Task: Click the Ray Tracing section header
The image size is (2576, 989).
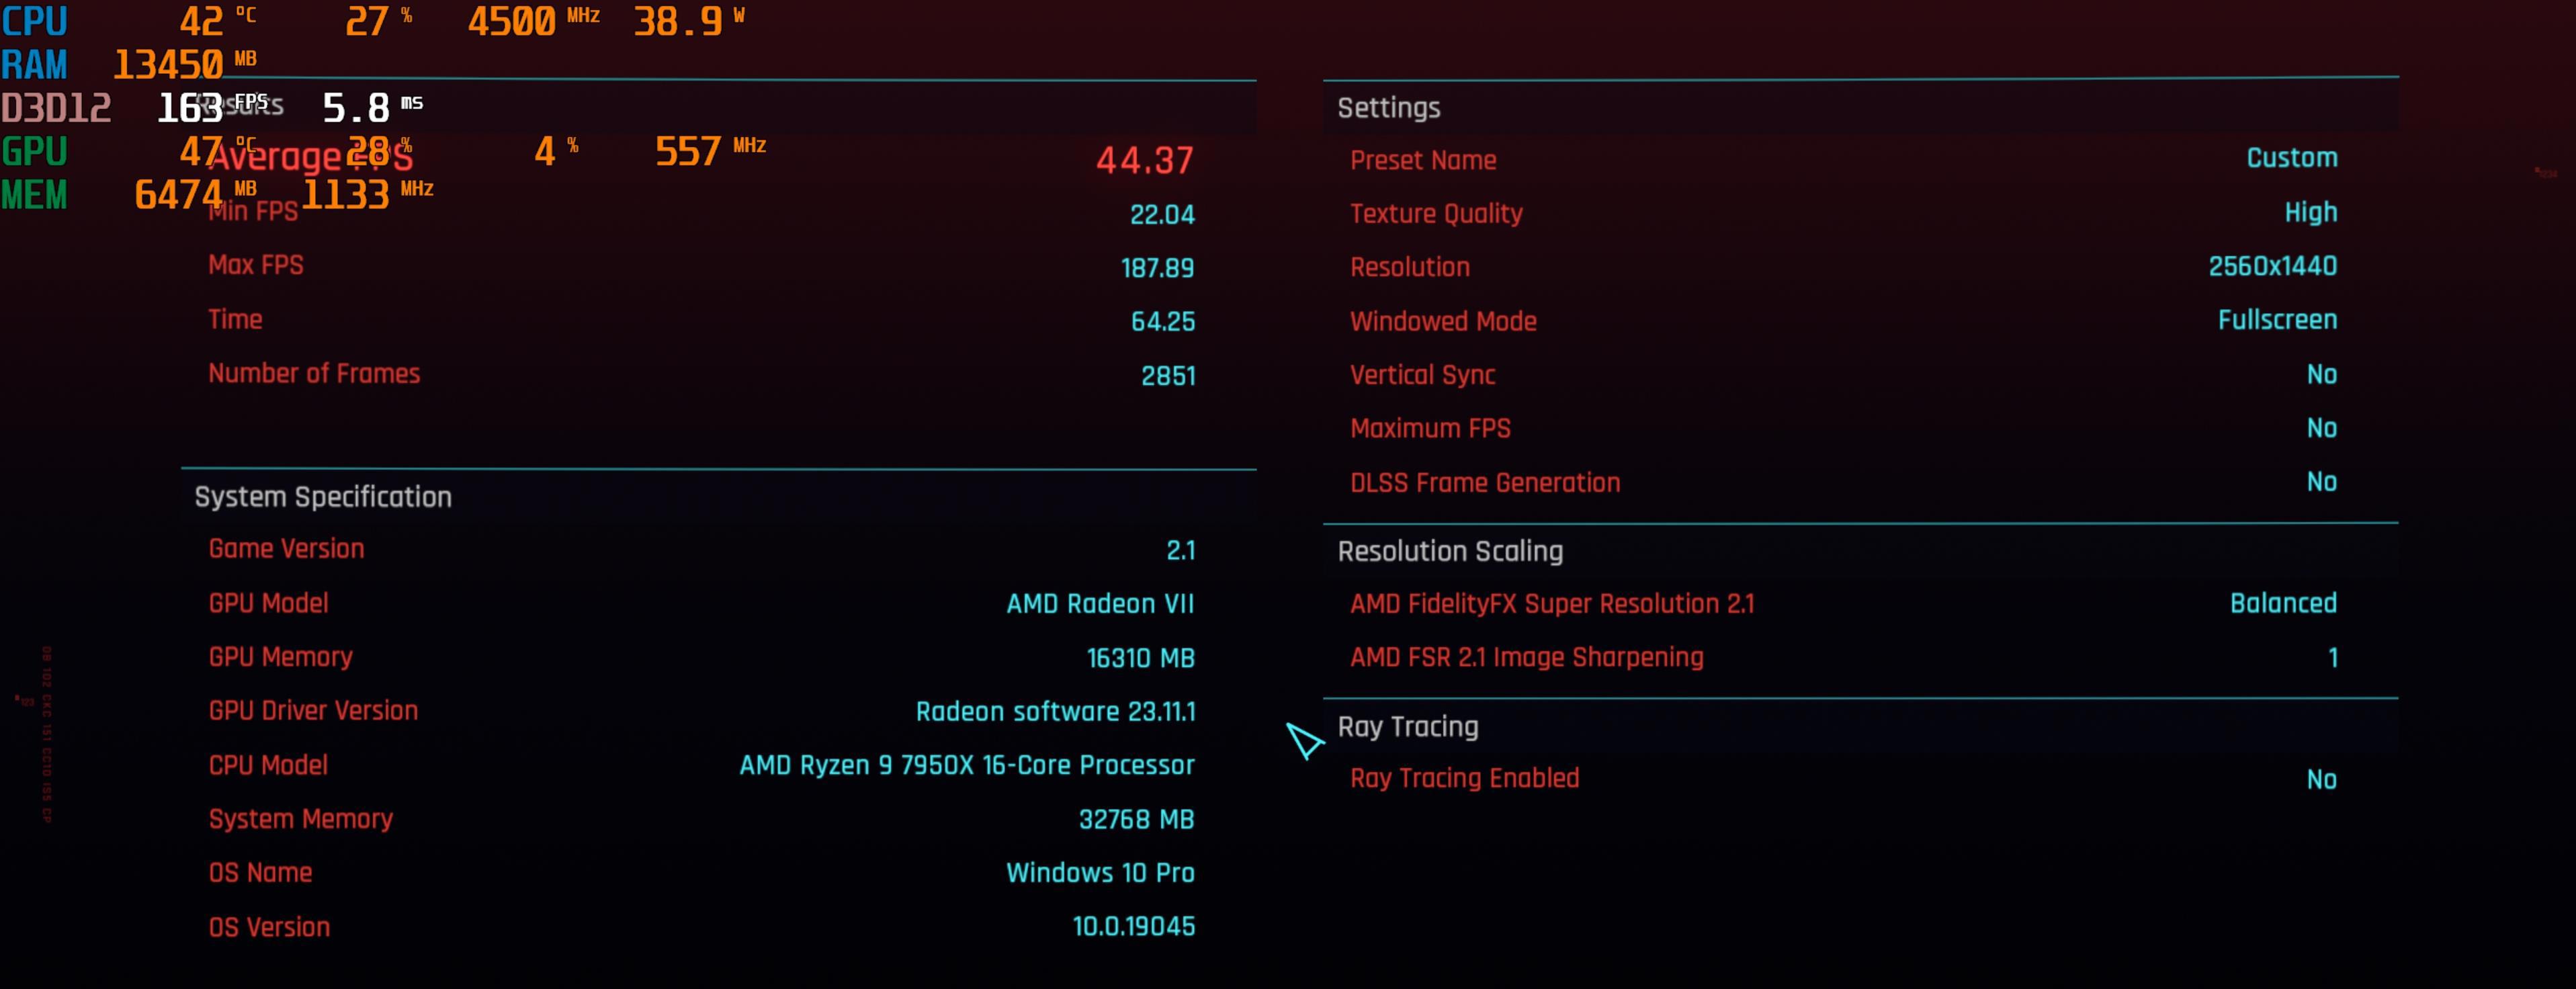Action: tap(1408, 727)
